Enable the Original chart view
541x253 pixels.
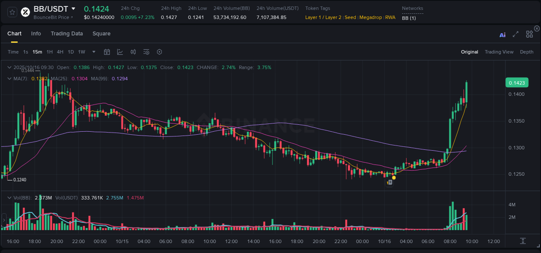pyautogui.click(x=469, y=52)
